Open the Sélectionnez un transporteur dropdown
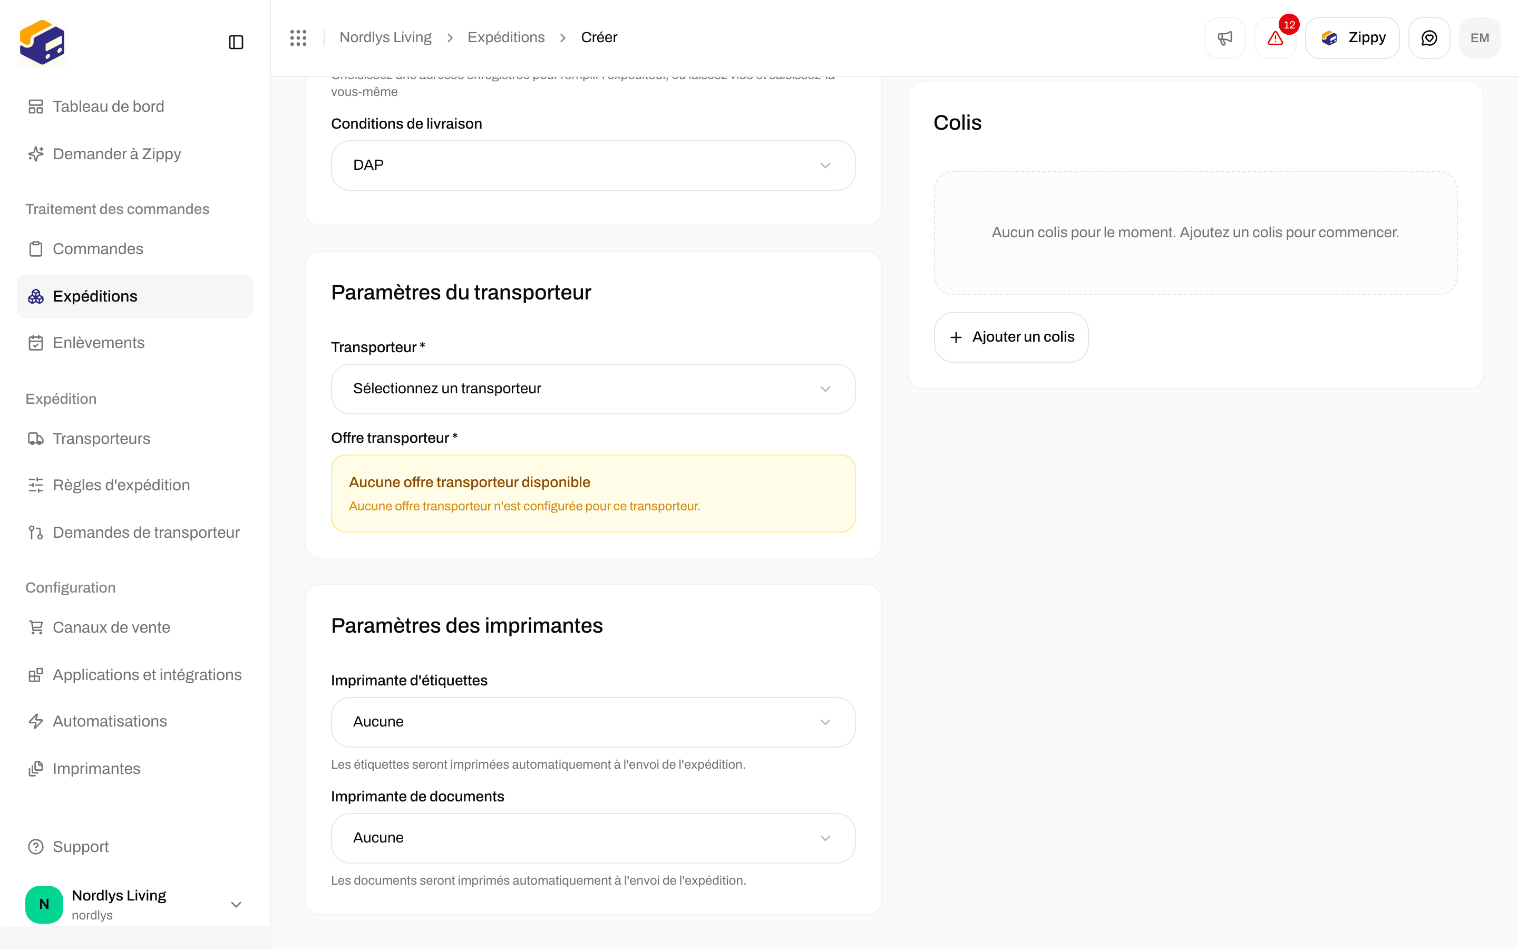 [593, 389]
